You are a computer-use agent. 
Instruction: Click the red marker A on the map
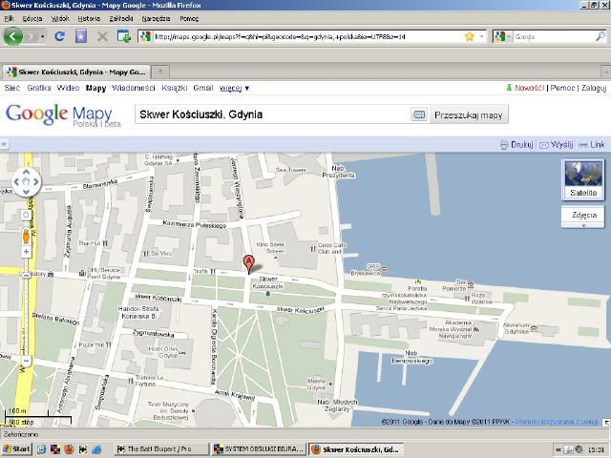(x=248, y=263)
